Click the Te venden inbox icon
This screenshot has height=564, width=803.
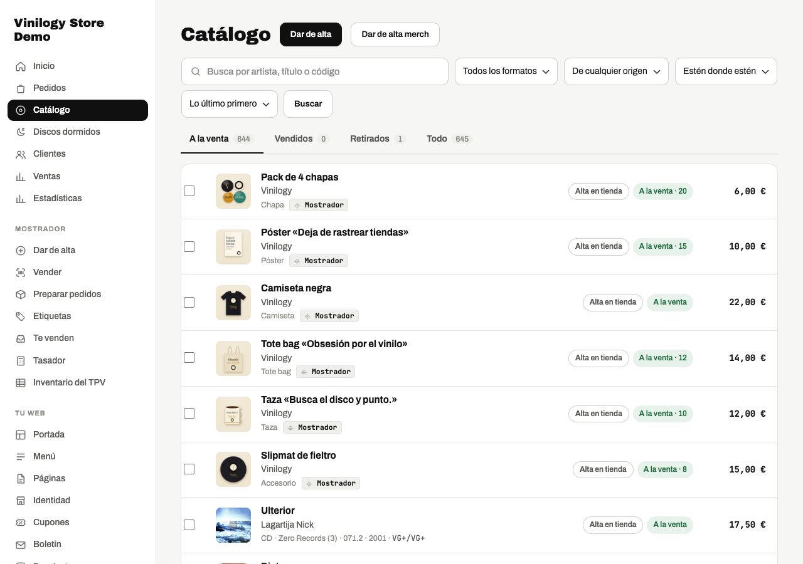pos(21,338)
